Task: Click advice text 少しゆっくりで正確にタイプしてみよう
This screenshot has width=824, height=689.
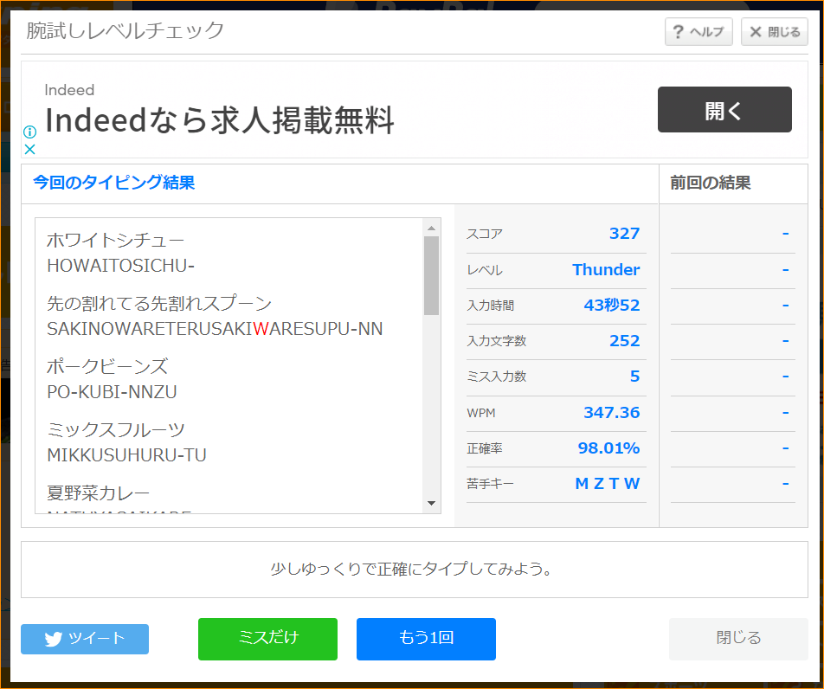Action: pos(411,569)
